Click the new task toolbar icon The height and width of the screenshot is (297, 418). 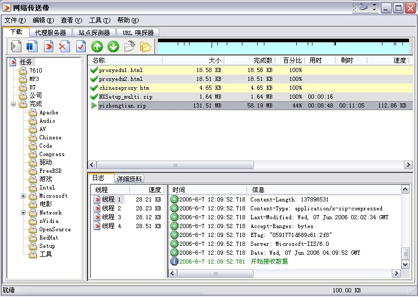click(49, 46)
